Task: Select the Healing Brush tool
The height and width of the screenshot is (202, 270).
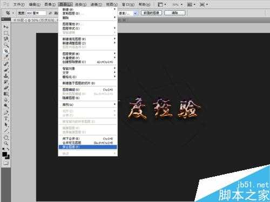Action: (x=6, y=64)
